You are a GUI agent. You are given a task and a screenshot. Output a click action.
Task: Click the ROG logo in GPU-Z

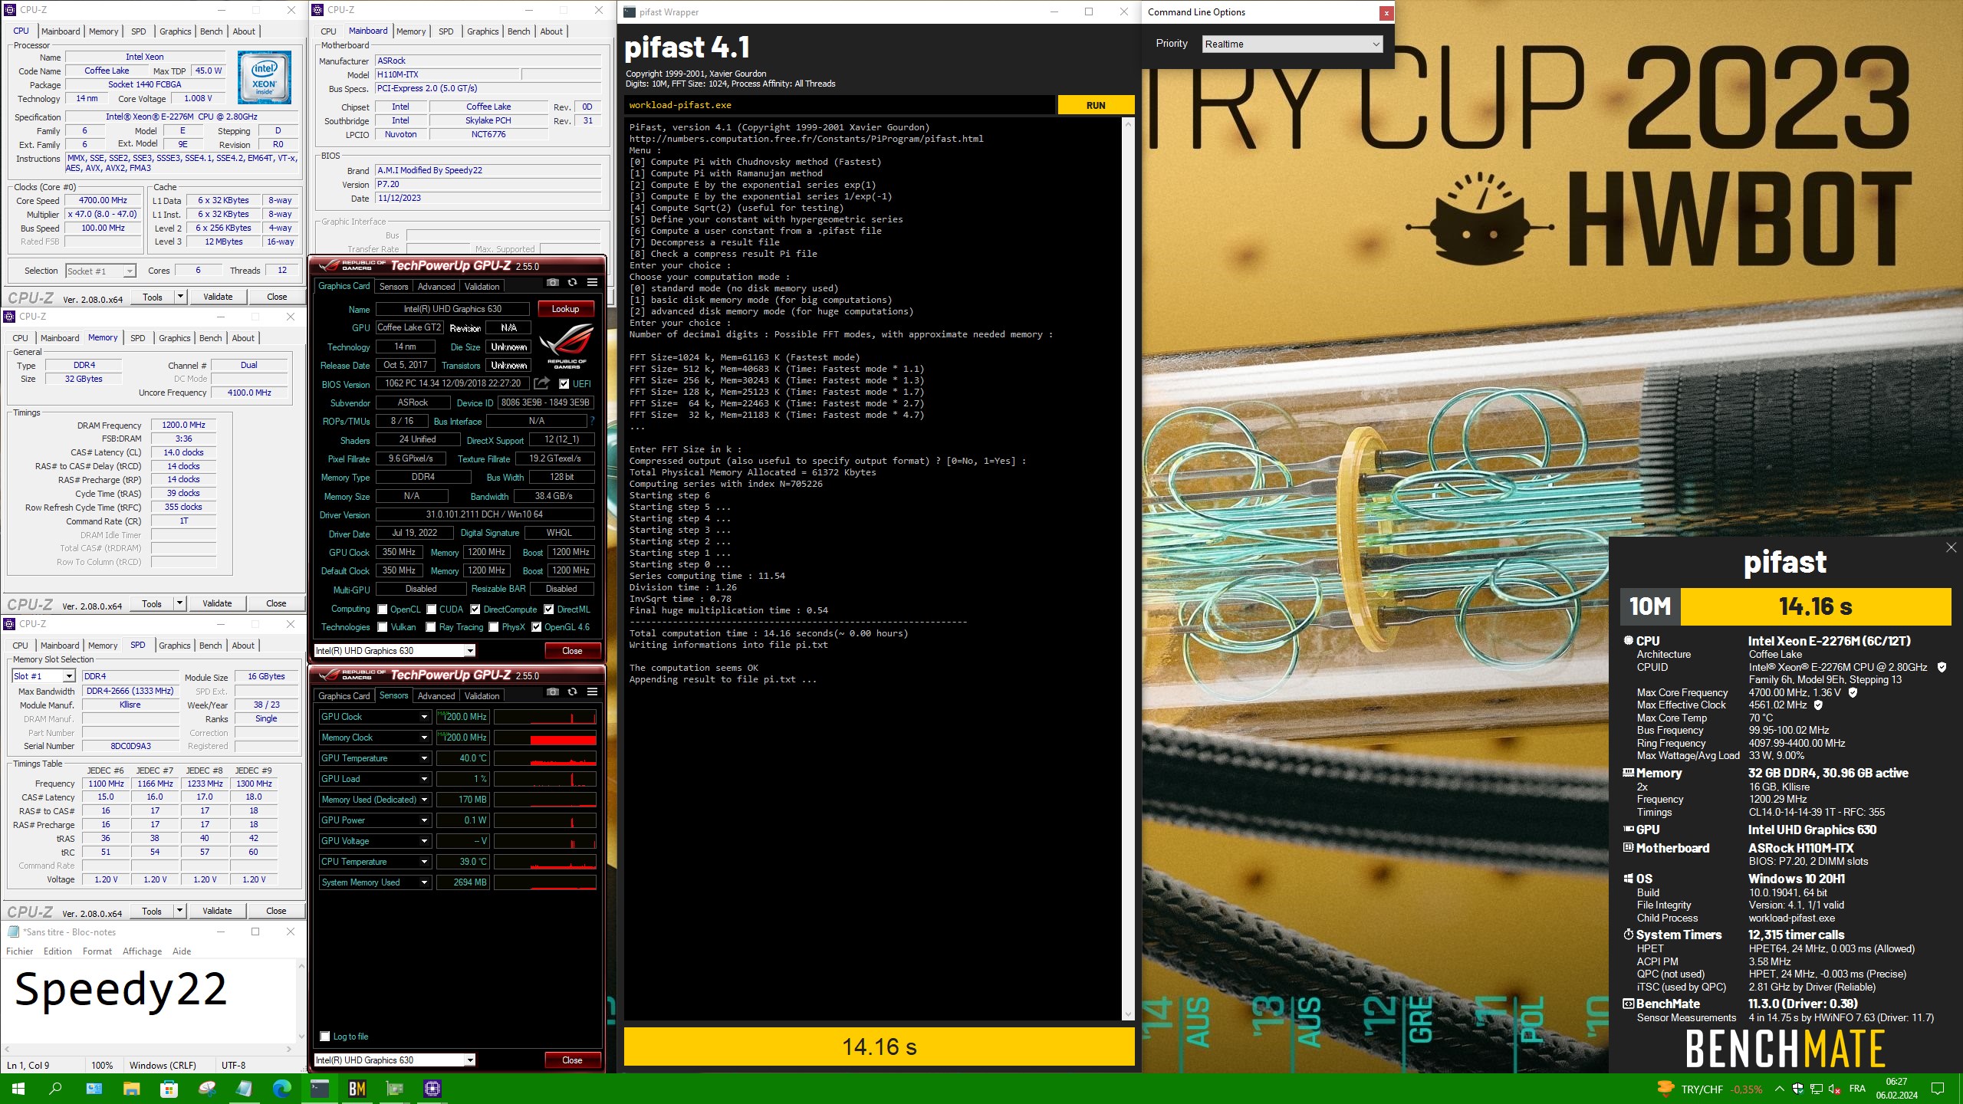coord(567,345)
